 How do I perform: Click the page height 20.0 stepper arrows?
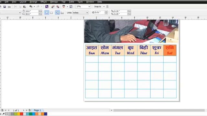(x=40, y=14)
